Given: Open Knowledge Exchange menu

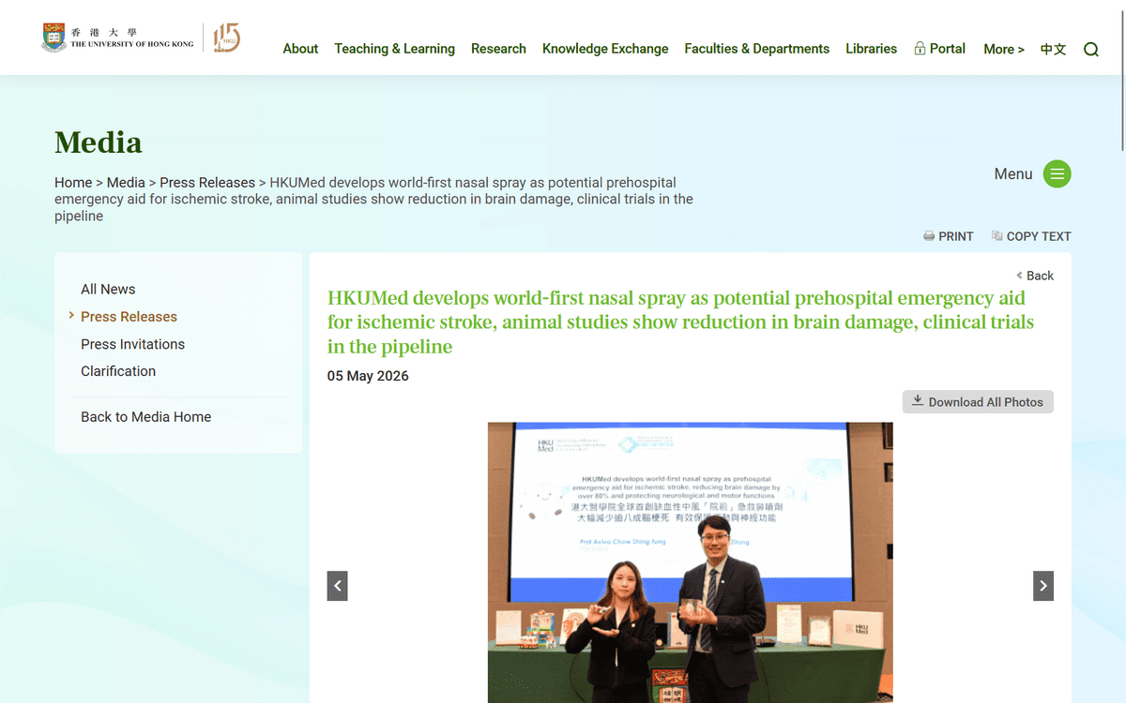Looking at the screenshot, I should [x=605, y=49].
